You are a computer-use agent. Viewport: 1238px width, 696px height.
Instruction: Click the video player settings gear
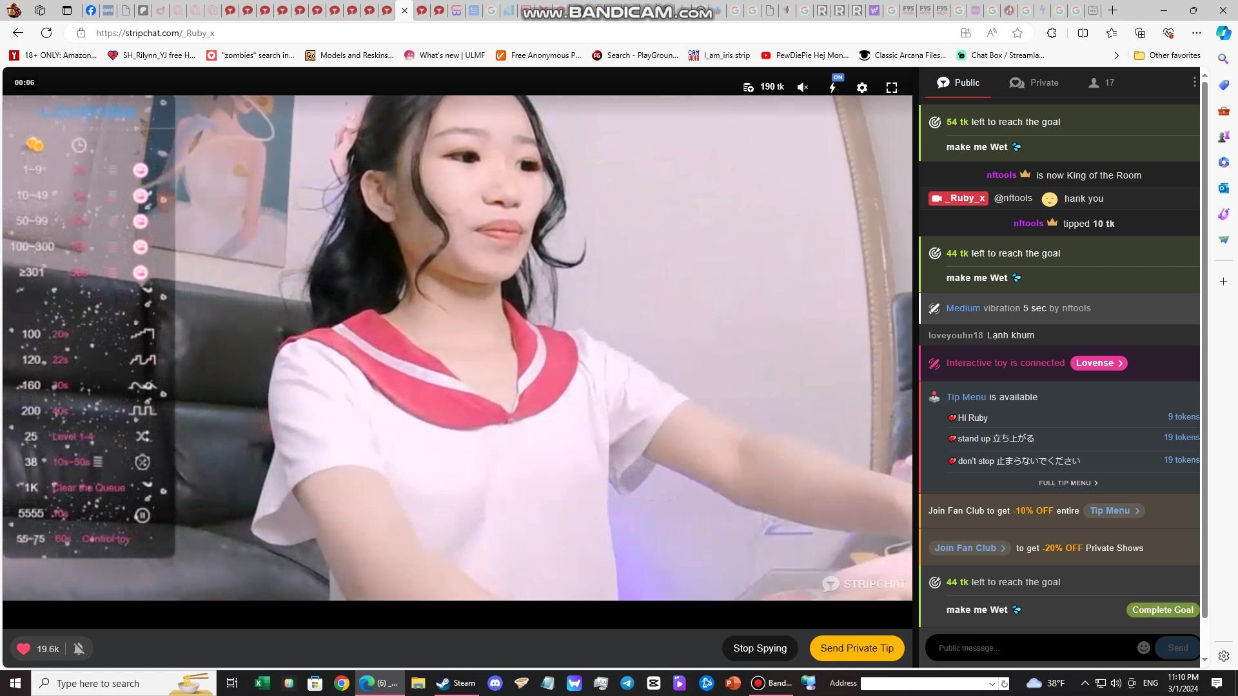tap(862, 88)
